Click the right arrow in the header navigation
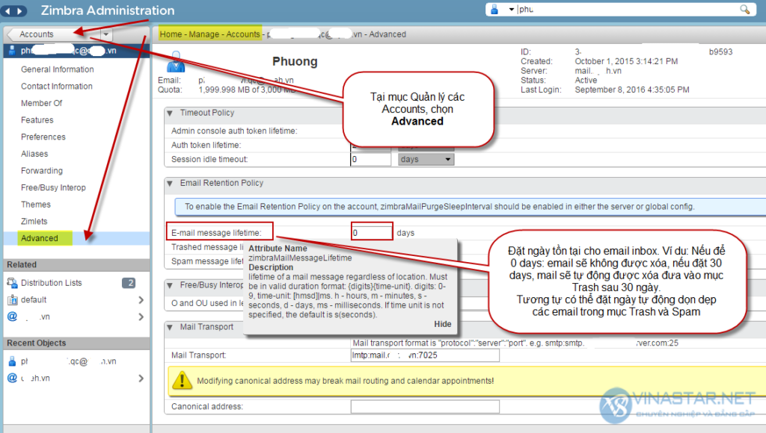 pyautogui.click(x=19, y=10)
